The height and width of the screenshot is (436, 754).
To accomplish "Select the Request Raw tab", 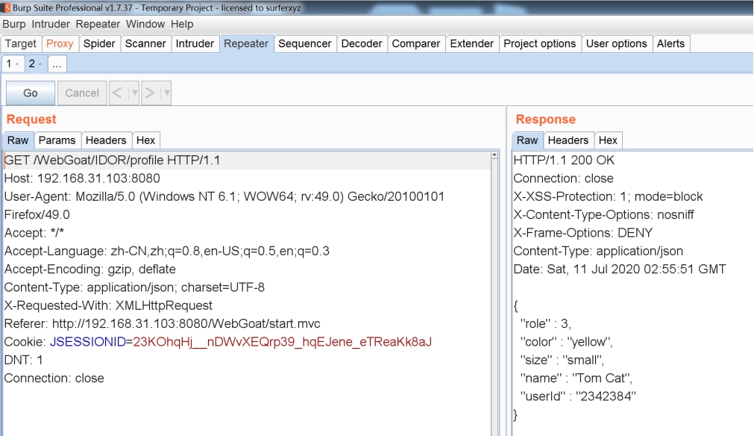I will (x=19, y=140).
